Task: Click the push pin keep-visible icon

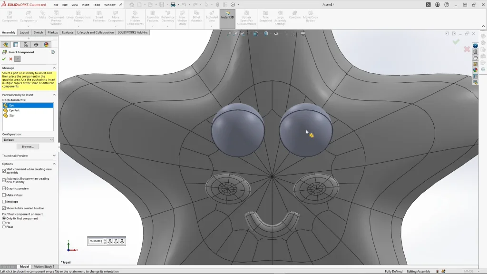Action: click(18, 59)
